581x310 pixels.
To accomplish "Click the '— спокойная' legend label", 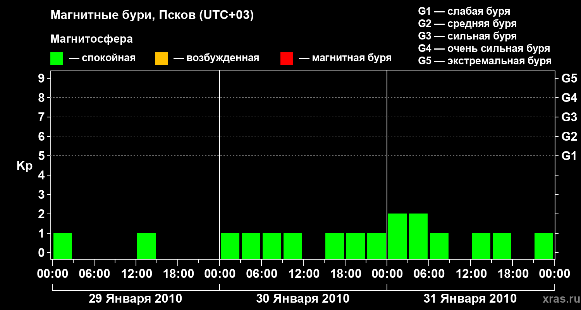I will click(102, 58).
